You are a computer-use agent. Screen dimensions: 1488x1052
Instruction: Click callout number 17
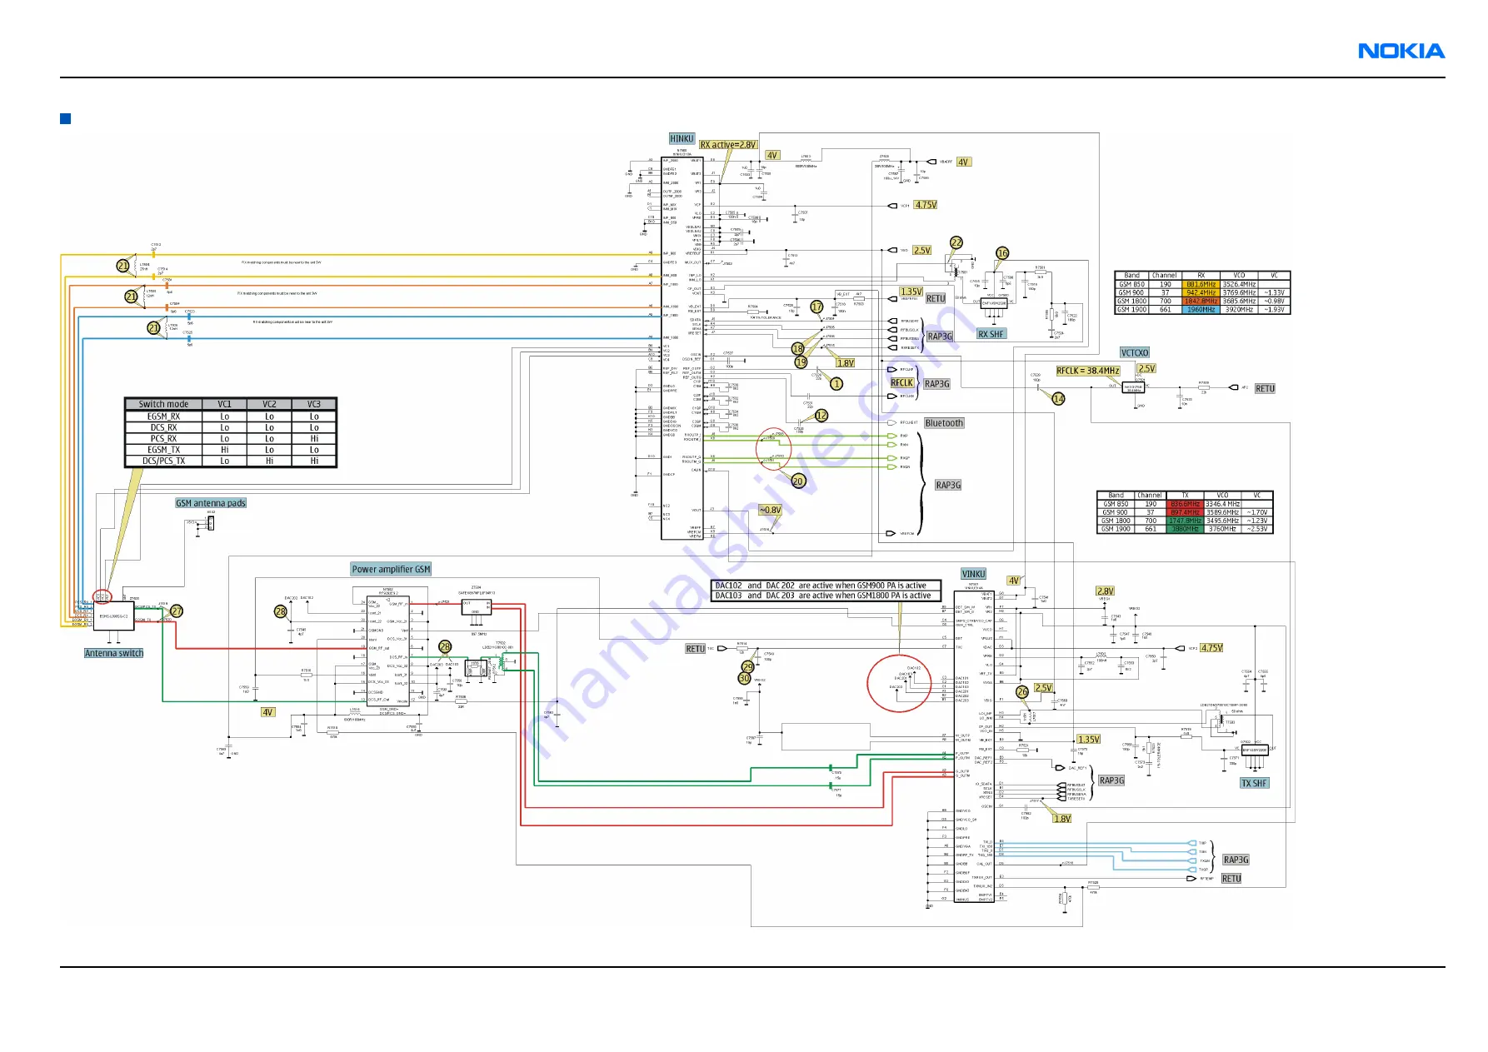[x=816, y=307]
